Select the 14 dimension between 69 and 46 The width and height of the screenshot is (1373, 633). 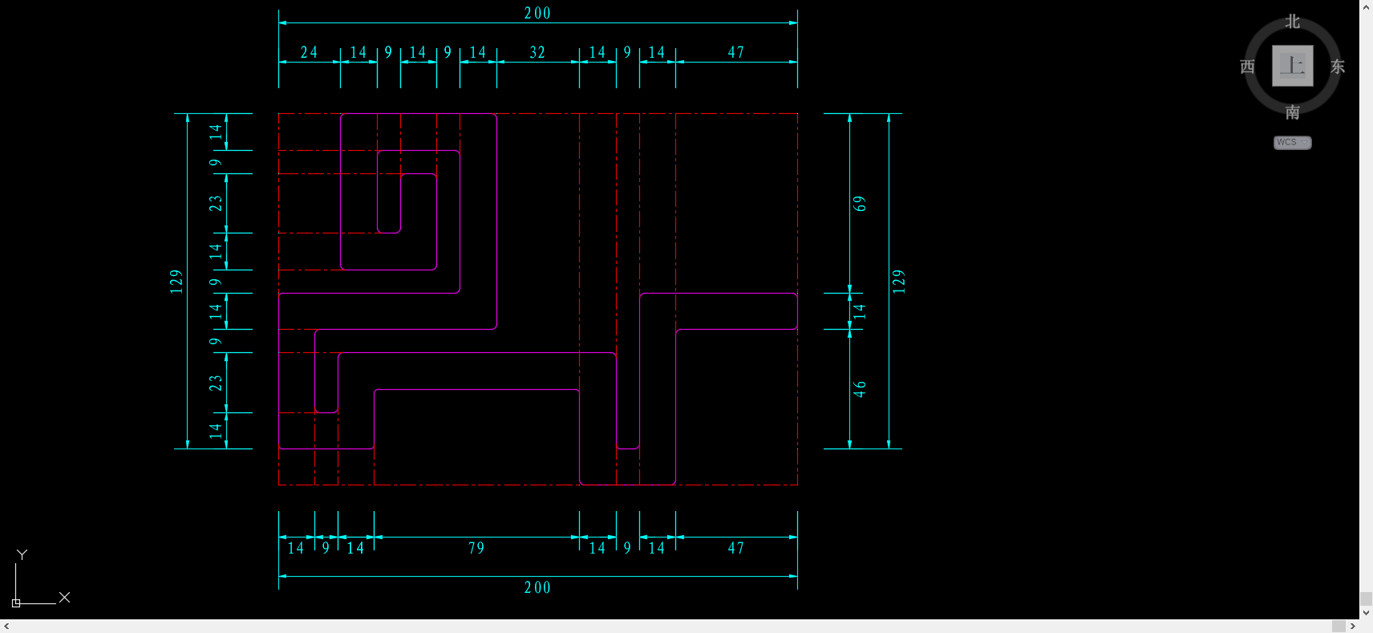[860, 311]
